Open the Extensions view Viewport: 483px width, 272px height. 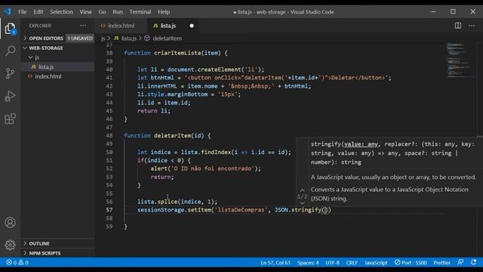(x=10, y=119)
